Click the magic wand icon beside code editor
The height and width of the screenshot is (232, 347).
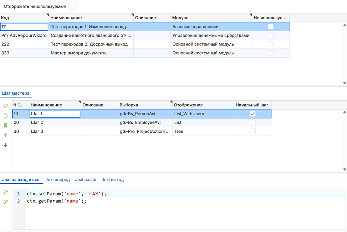tap(5, 202)
